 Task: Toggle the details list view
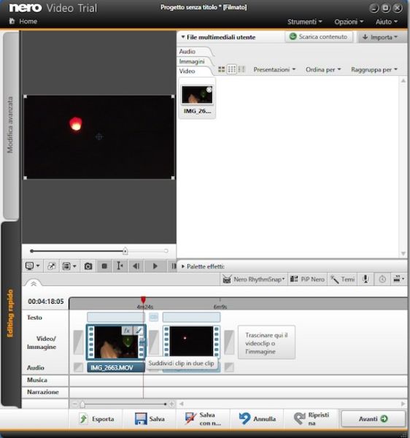(241, 69)
